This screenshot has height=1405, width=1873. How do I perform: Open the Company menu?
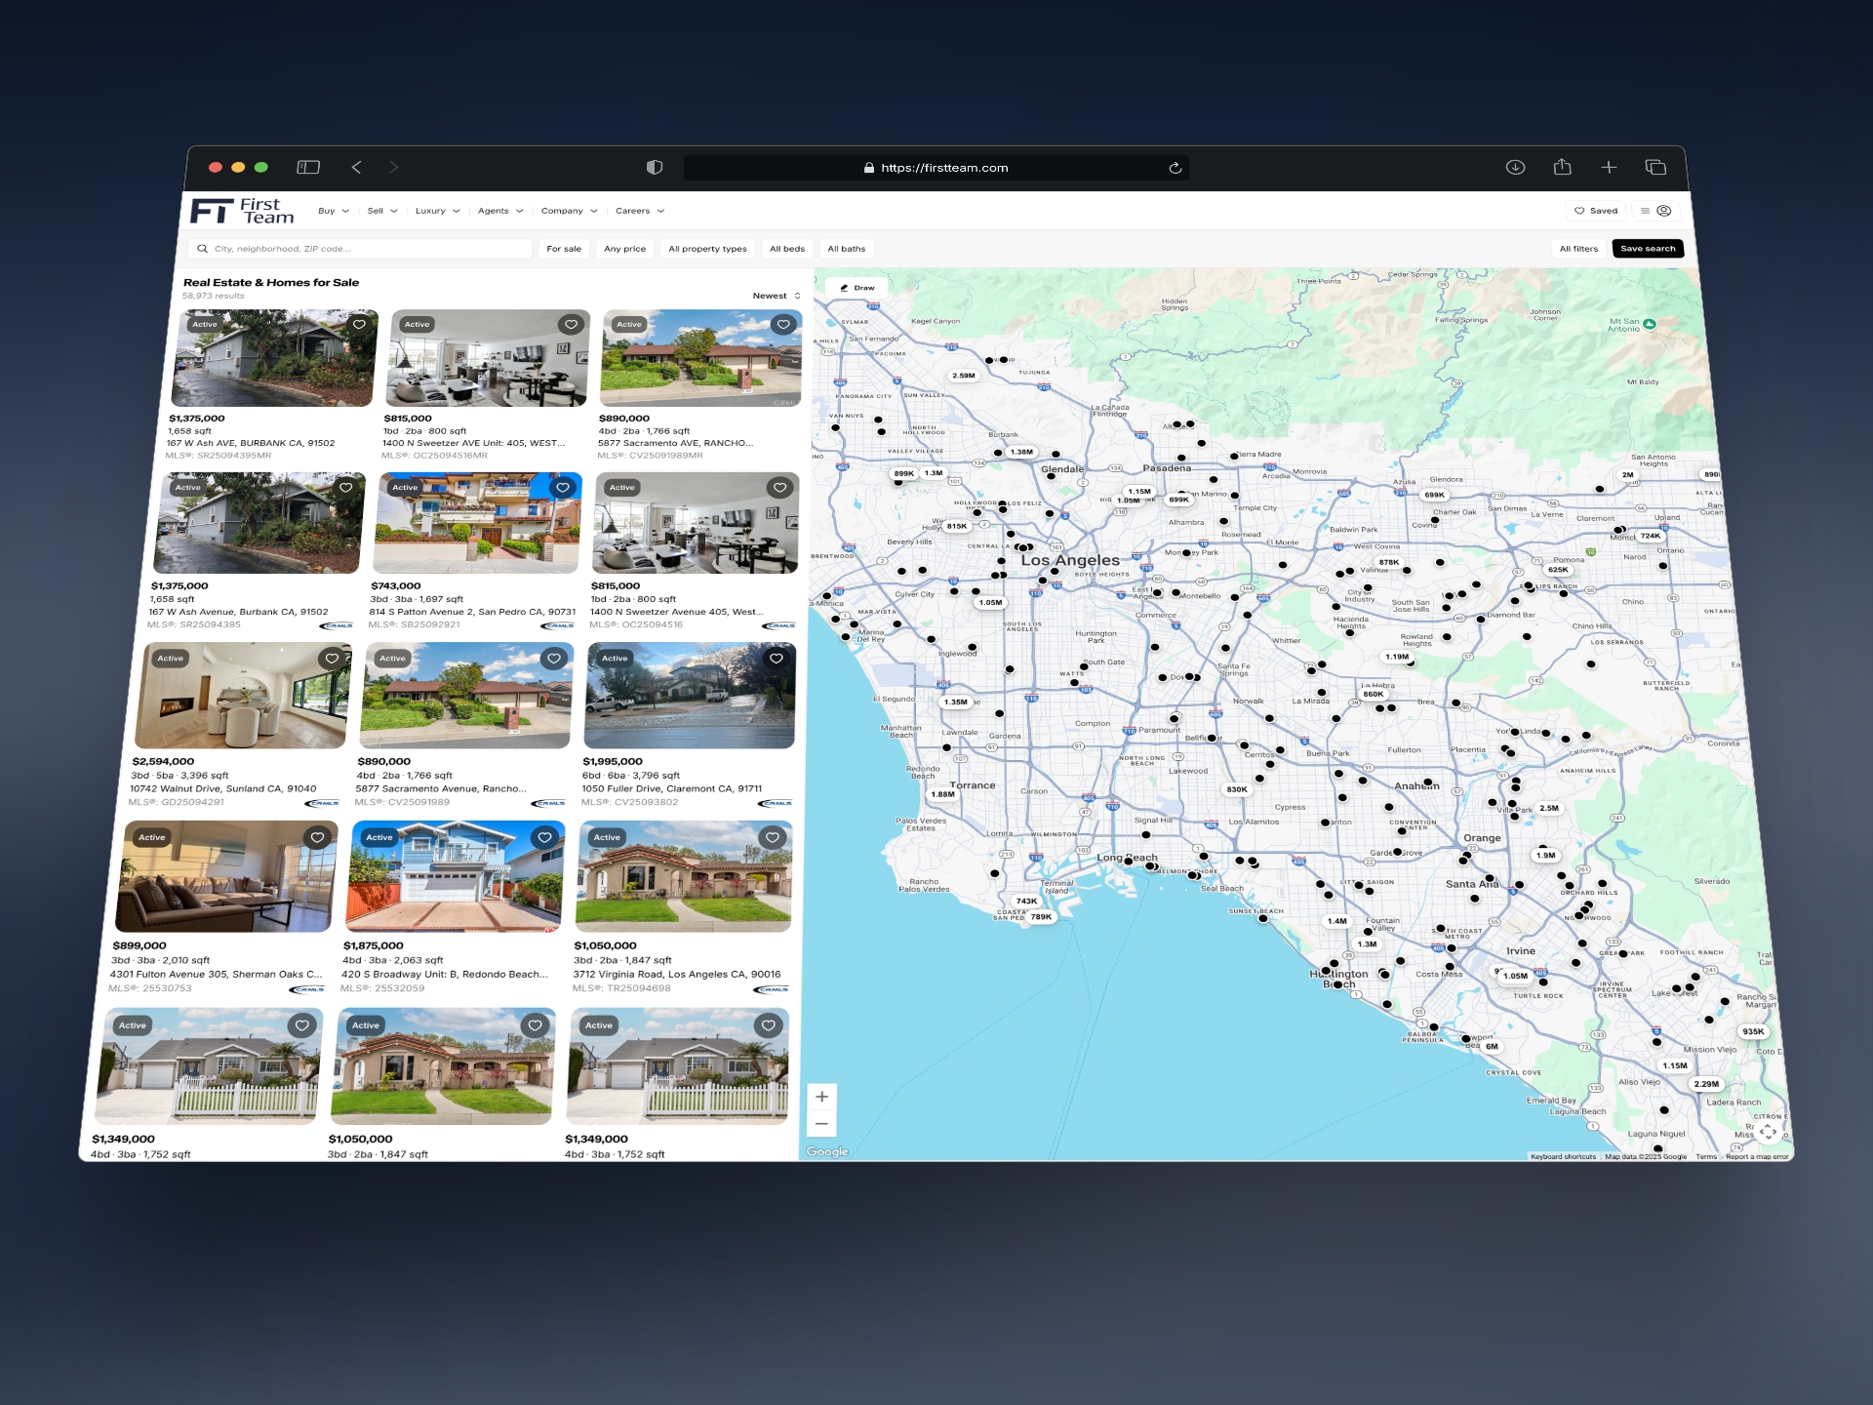pyautogui.click(x=569, y=211)
